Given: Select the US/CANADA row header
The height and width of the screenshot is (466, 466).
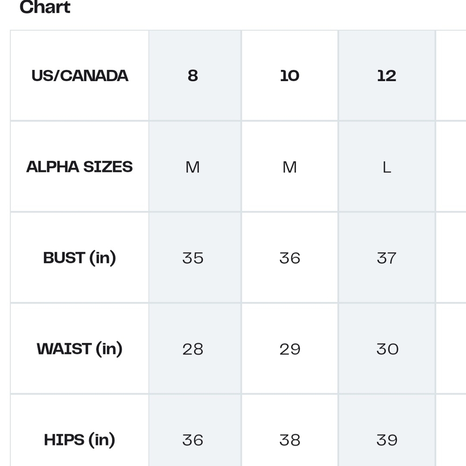Looking at the screenshot, I should point(80,75).
